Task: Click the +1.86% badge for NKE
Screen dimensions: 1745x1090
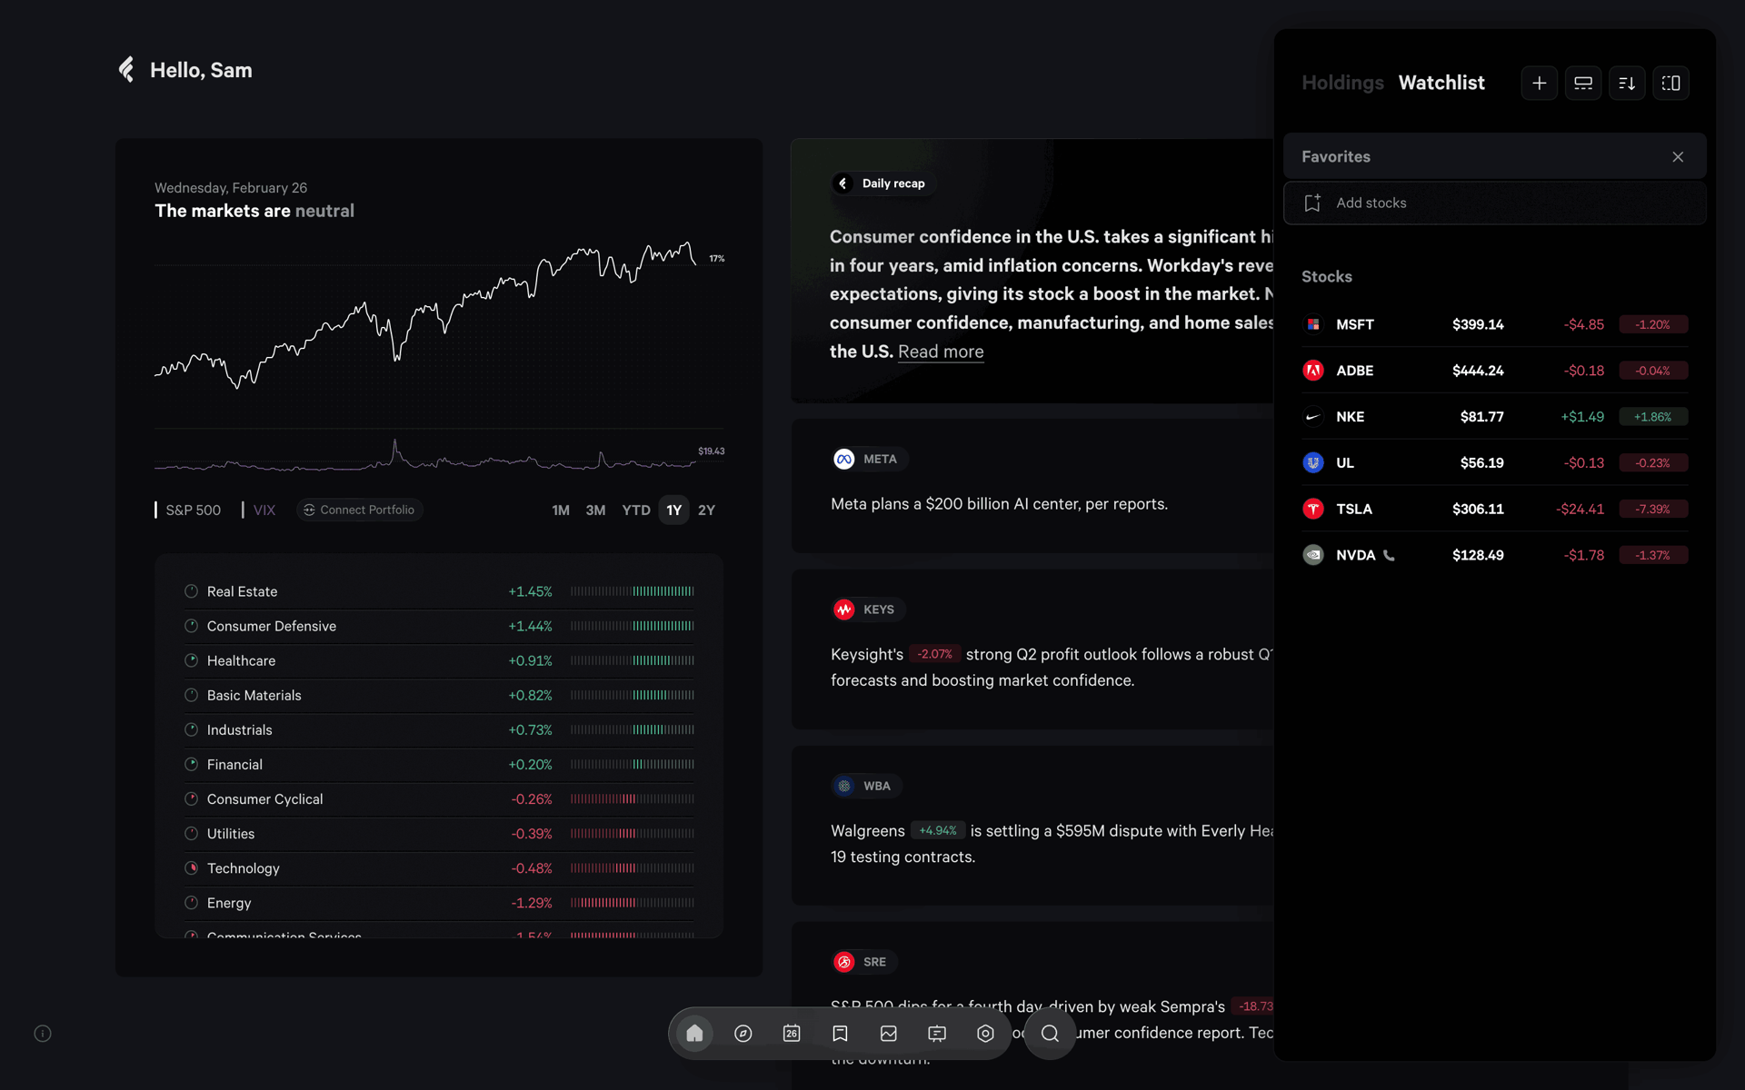Action: click(x=1652, y=417)
